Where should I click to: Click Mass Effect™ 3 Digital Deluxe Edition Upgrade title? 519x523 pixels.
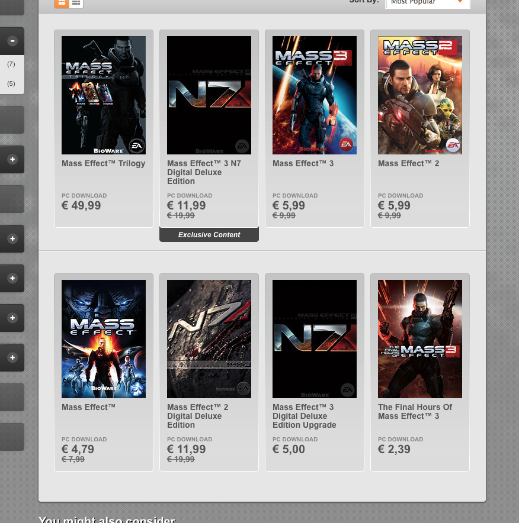(305, 417)
